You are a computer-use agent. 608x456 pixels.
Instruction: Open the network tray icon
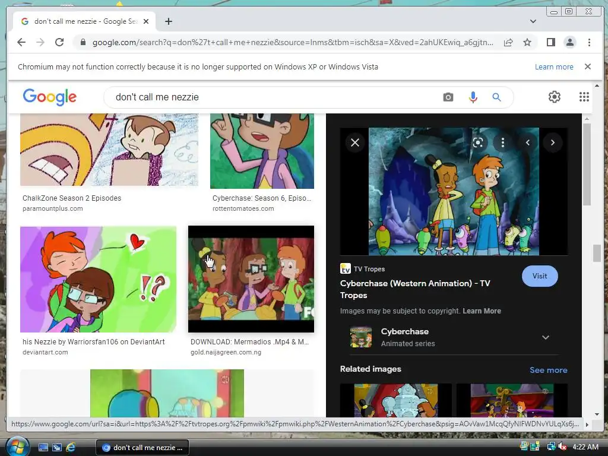550,446
